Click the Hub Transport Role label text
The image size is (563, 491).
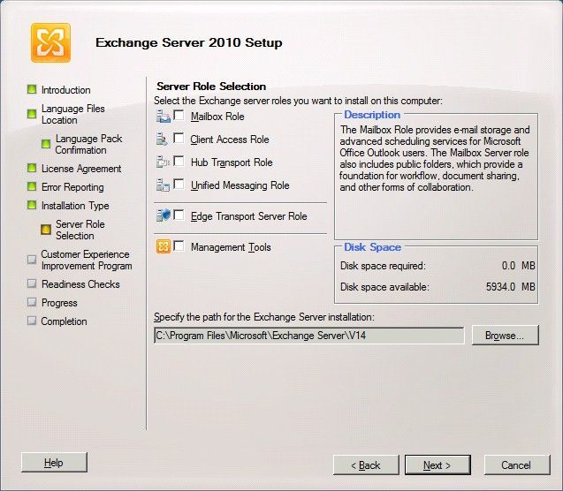(232, 162)
